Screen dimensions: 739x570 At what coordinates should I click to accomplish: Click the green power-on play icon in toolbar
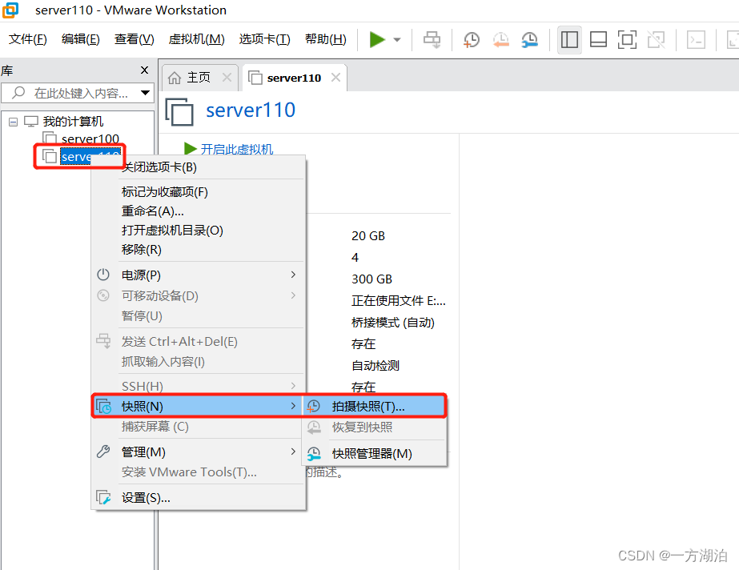click(377, 39)
